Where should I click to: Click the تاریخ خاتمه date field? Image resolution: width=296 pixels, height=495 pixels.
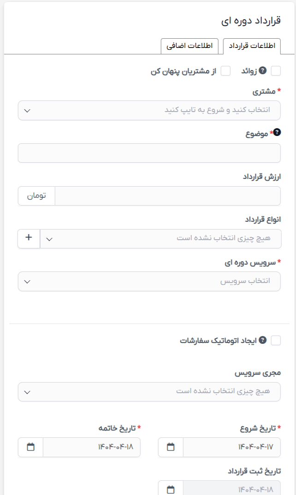[x=91, y=447]
